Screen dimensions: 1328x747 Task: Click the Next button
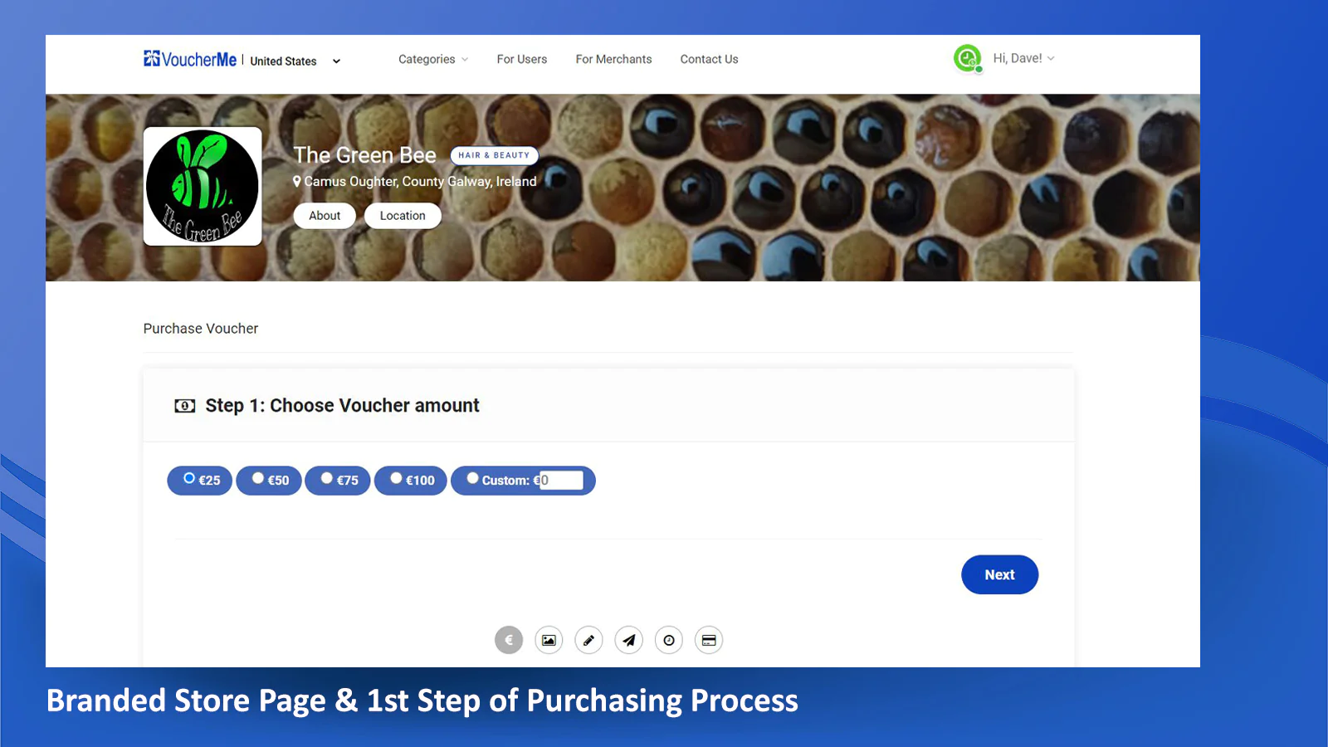1000,574
